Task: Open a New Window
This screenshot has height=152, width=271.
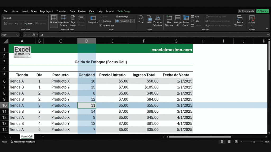Action: click(x=169, y=21)
